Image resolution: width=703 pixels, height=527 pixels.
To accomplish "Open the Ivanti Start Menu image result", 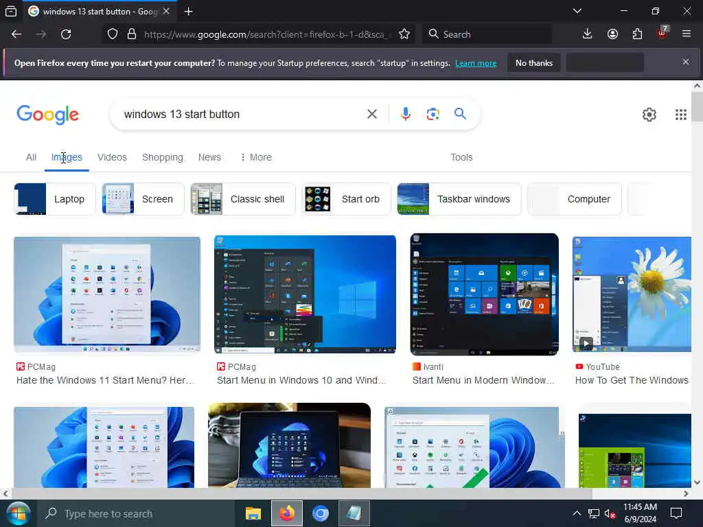I will [x=484, y=294].
